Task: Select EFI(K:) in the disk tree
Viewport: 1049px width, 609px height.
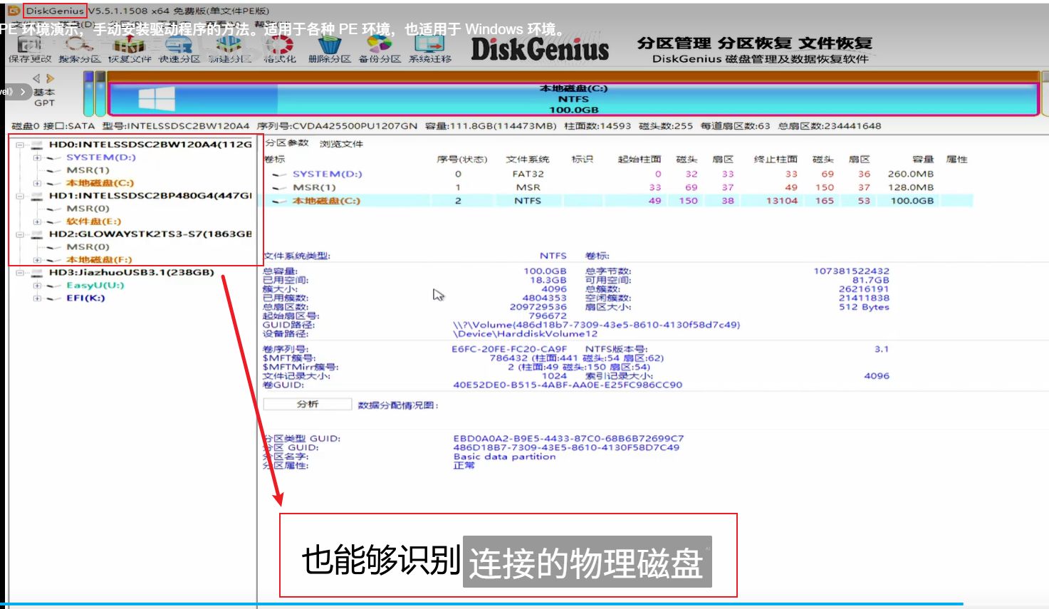Action: point(85,298)
